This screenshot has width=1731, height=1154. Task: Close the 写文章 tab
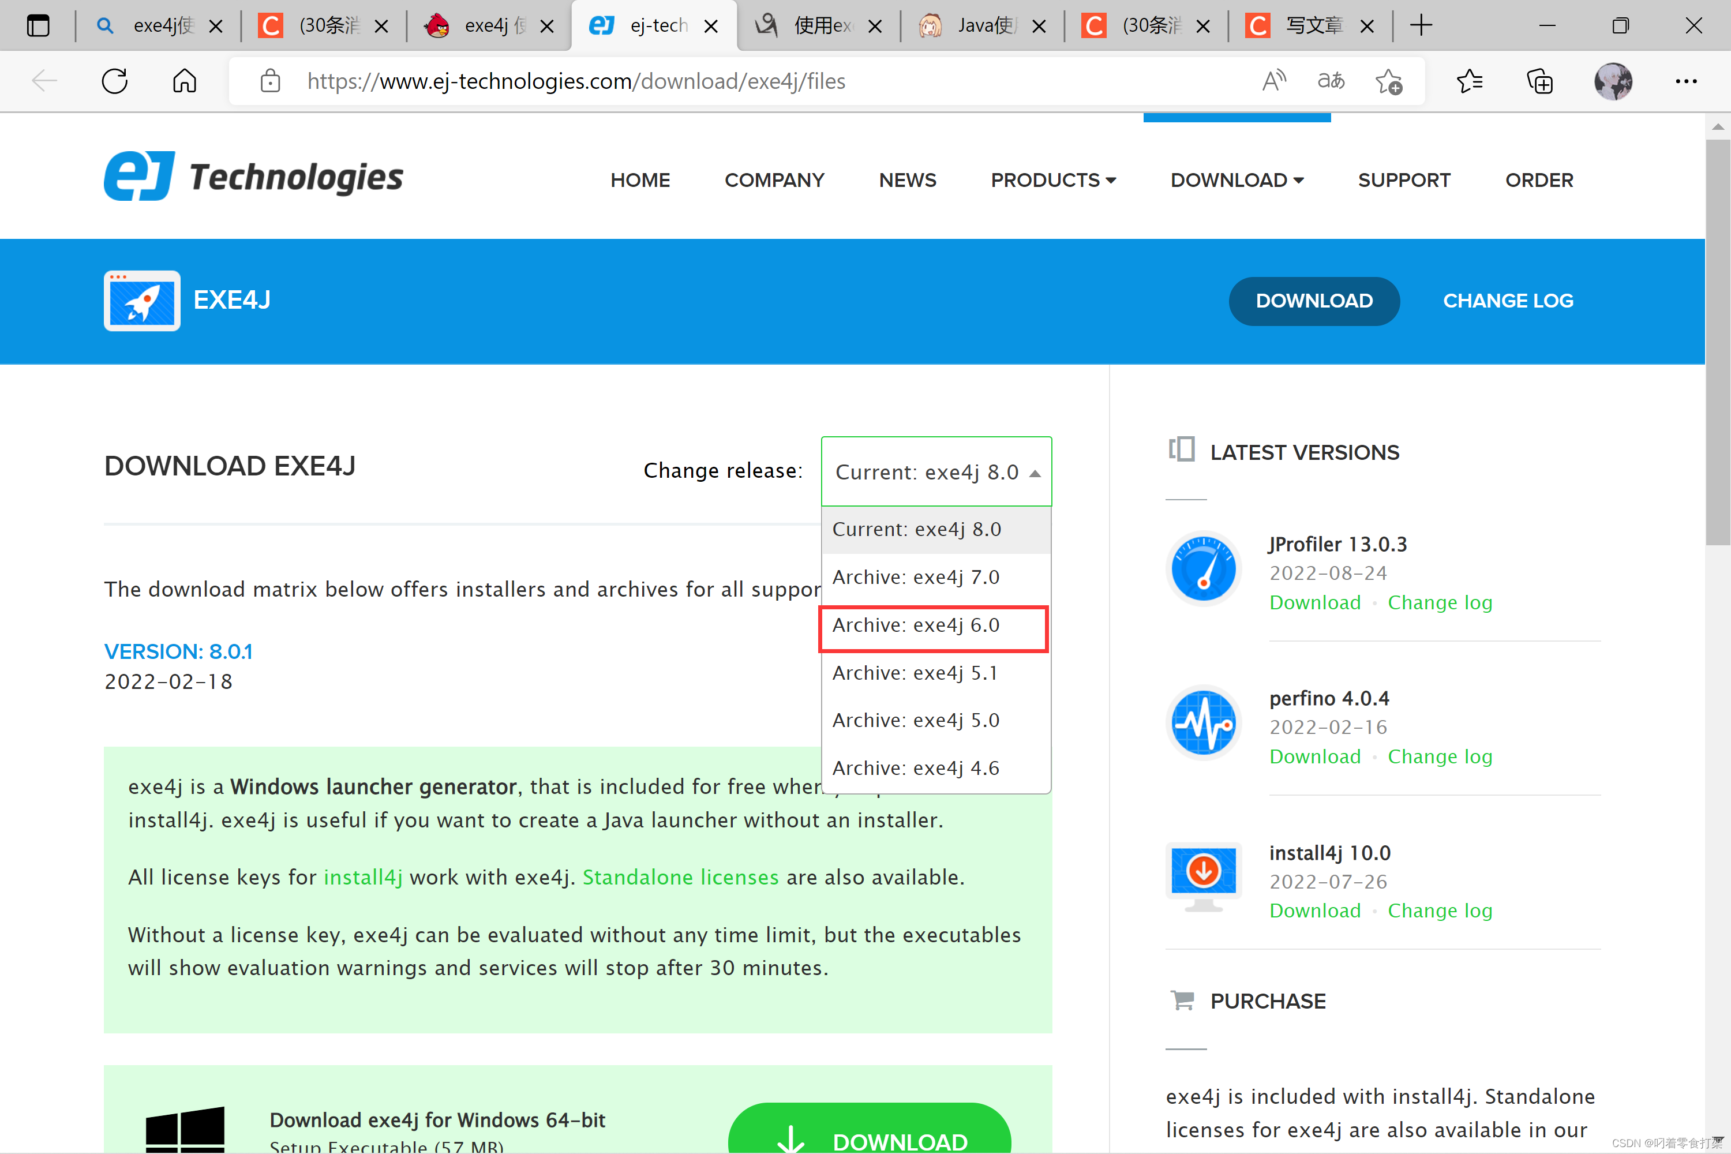(1367, 27)
